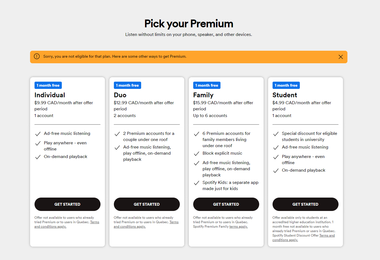Begin the Student plan via Get Started
This screenshot has height=260, width=380.
tap(305, 204)
